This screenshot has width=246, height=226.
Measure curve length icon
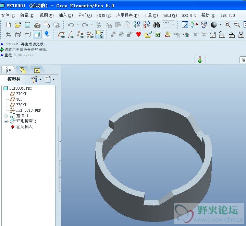coord(222,34)
